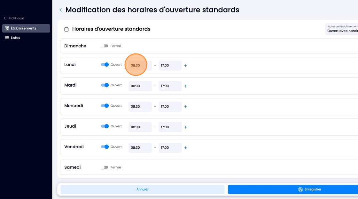Screen dimensions: 358x199
Task: Add a time slot for Jeudi with the plus icon
Action: 186,127
